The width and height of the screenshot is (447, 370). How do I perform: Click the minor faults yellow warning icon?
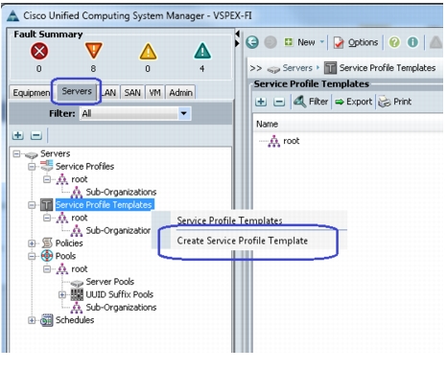click(x=148, y=52)
